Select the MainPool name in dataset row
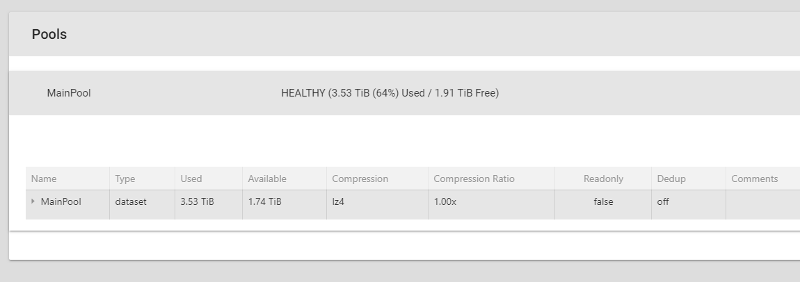This screenshot has height=282, width=800. (x=61, y=202)
